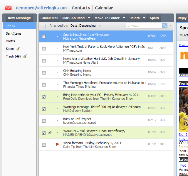
Task: Toggle the select-all messages checkbox
Action: (x=44, y=26)
